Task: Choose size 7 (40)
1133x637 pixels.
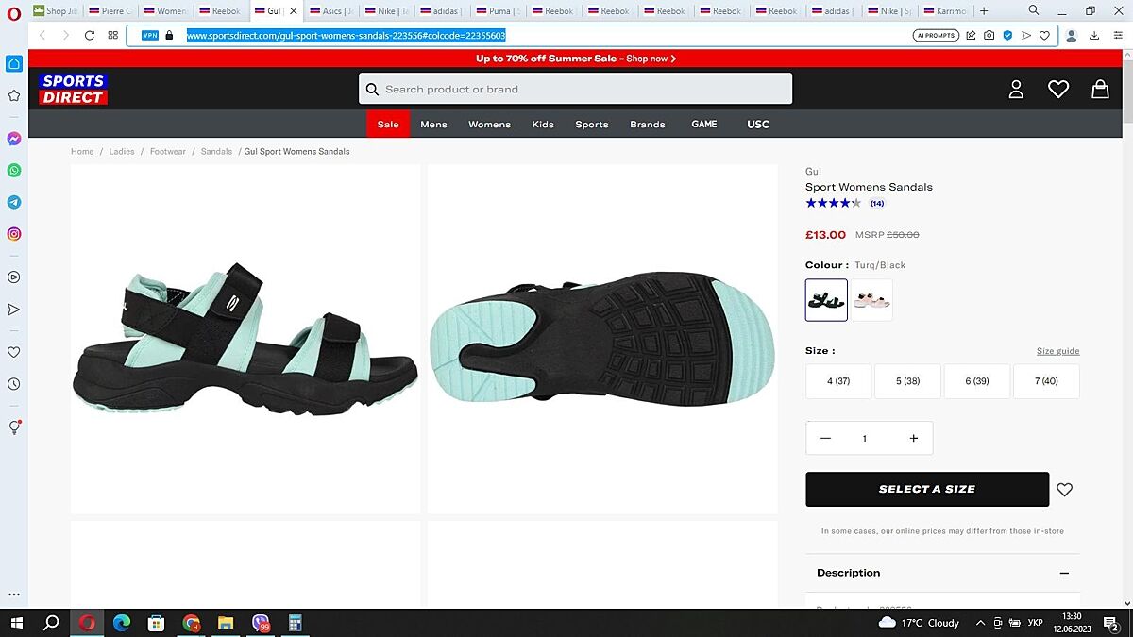Action: click(1046, 381)
